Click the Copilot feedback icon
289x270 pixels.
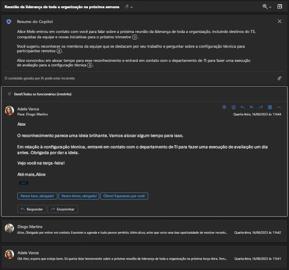(280, 78)
